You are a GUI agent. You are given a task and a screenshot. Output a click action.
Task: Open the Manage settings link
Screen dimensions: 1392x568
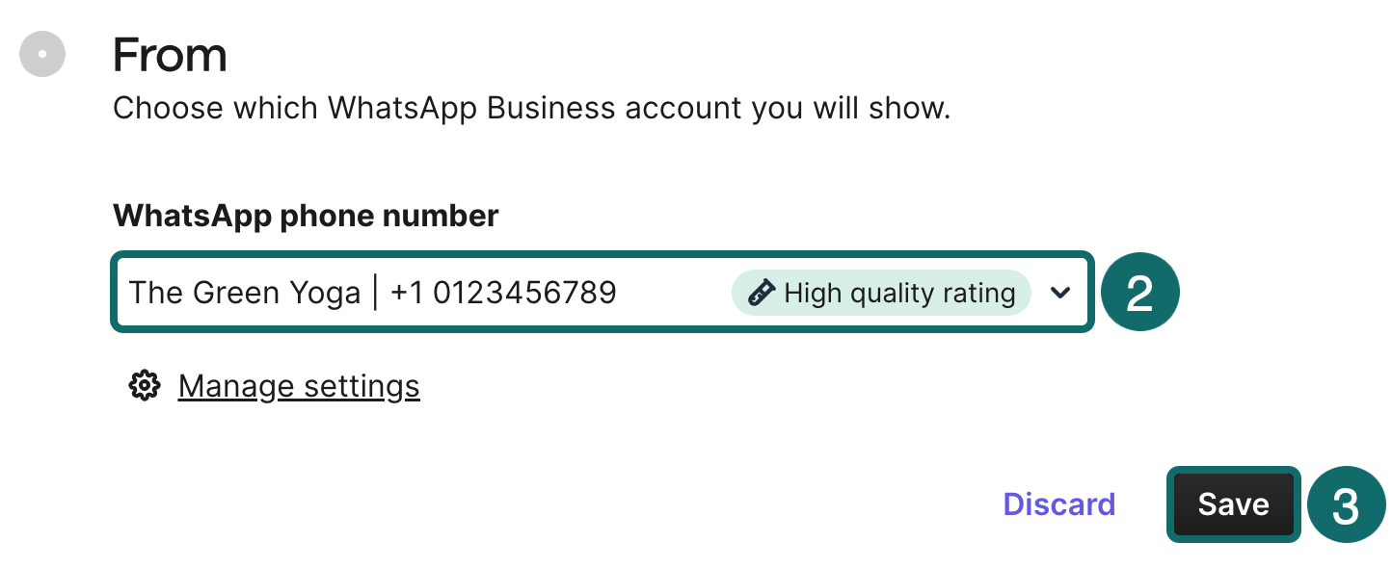point(299,386)
